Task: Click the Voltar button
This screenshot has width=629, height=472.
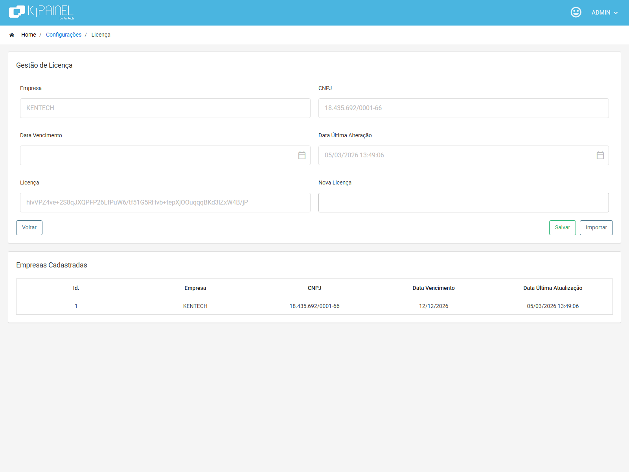Action: pyautogui.click(x=29, y=228)
